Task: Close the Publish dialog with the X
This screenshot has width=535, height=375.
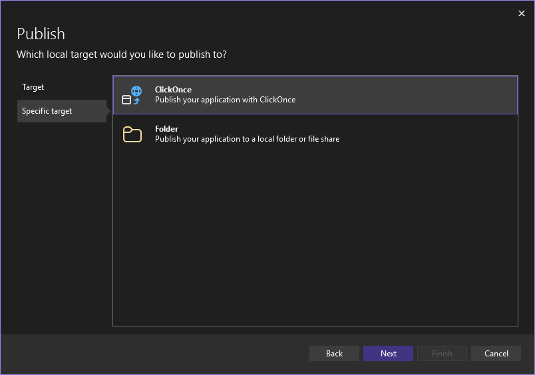Action: tap(522, 13)
